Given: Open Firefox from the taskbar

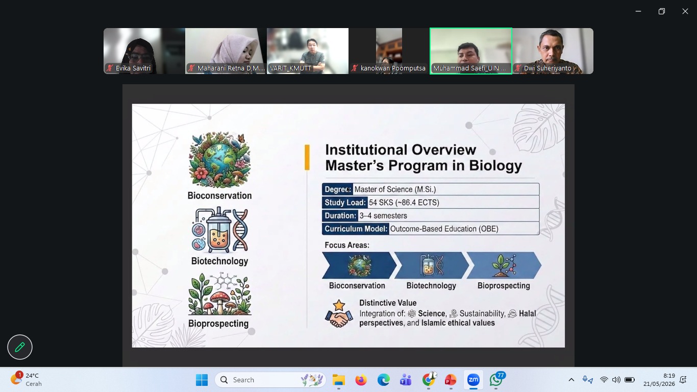Looking at the screenshot, I should [361, 380].
